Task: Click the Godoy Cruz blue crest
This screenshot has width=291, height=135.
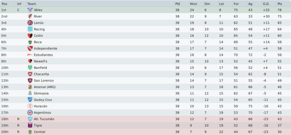Action: click(30, 100)
